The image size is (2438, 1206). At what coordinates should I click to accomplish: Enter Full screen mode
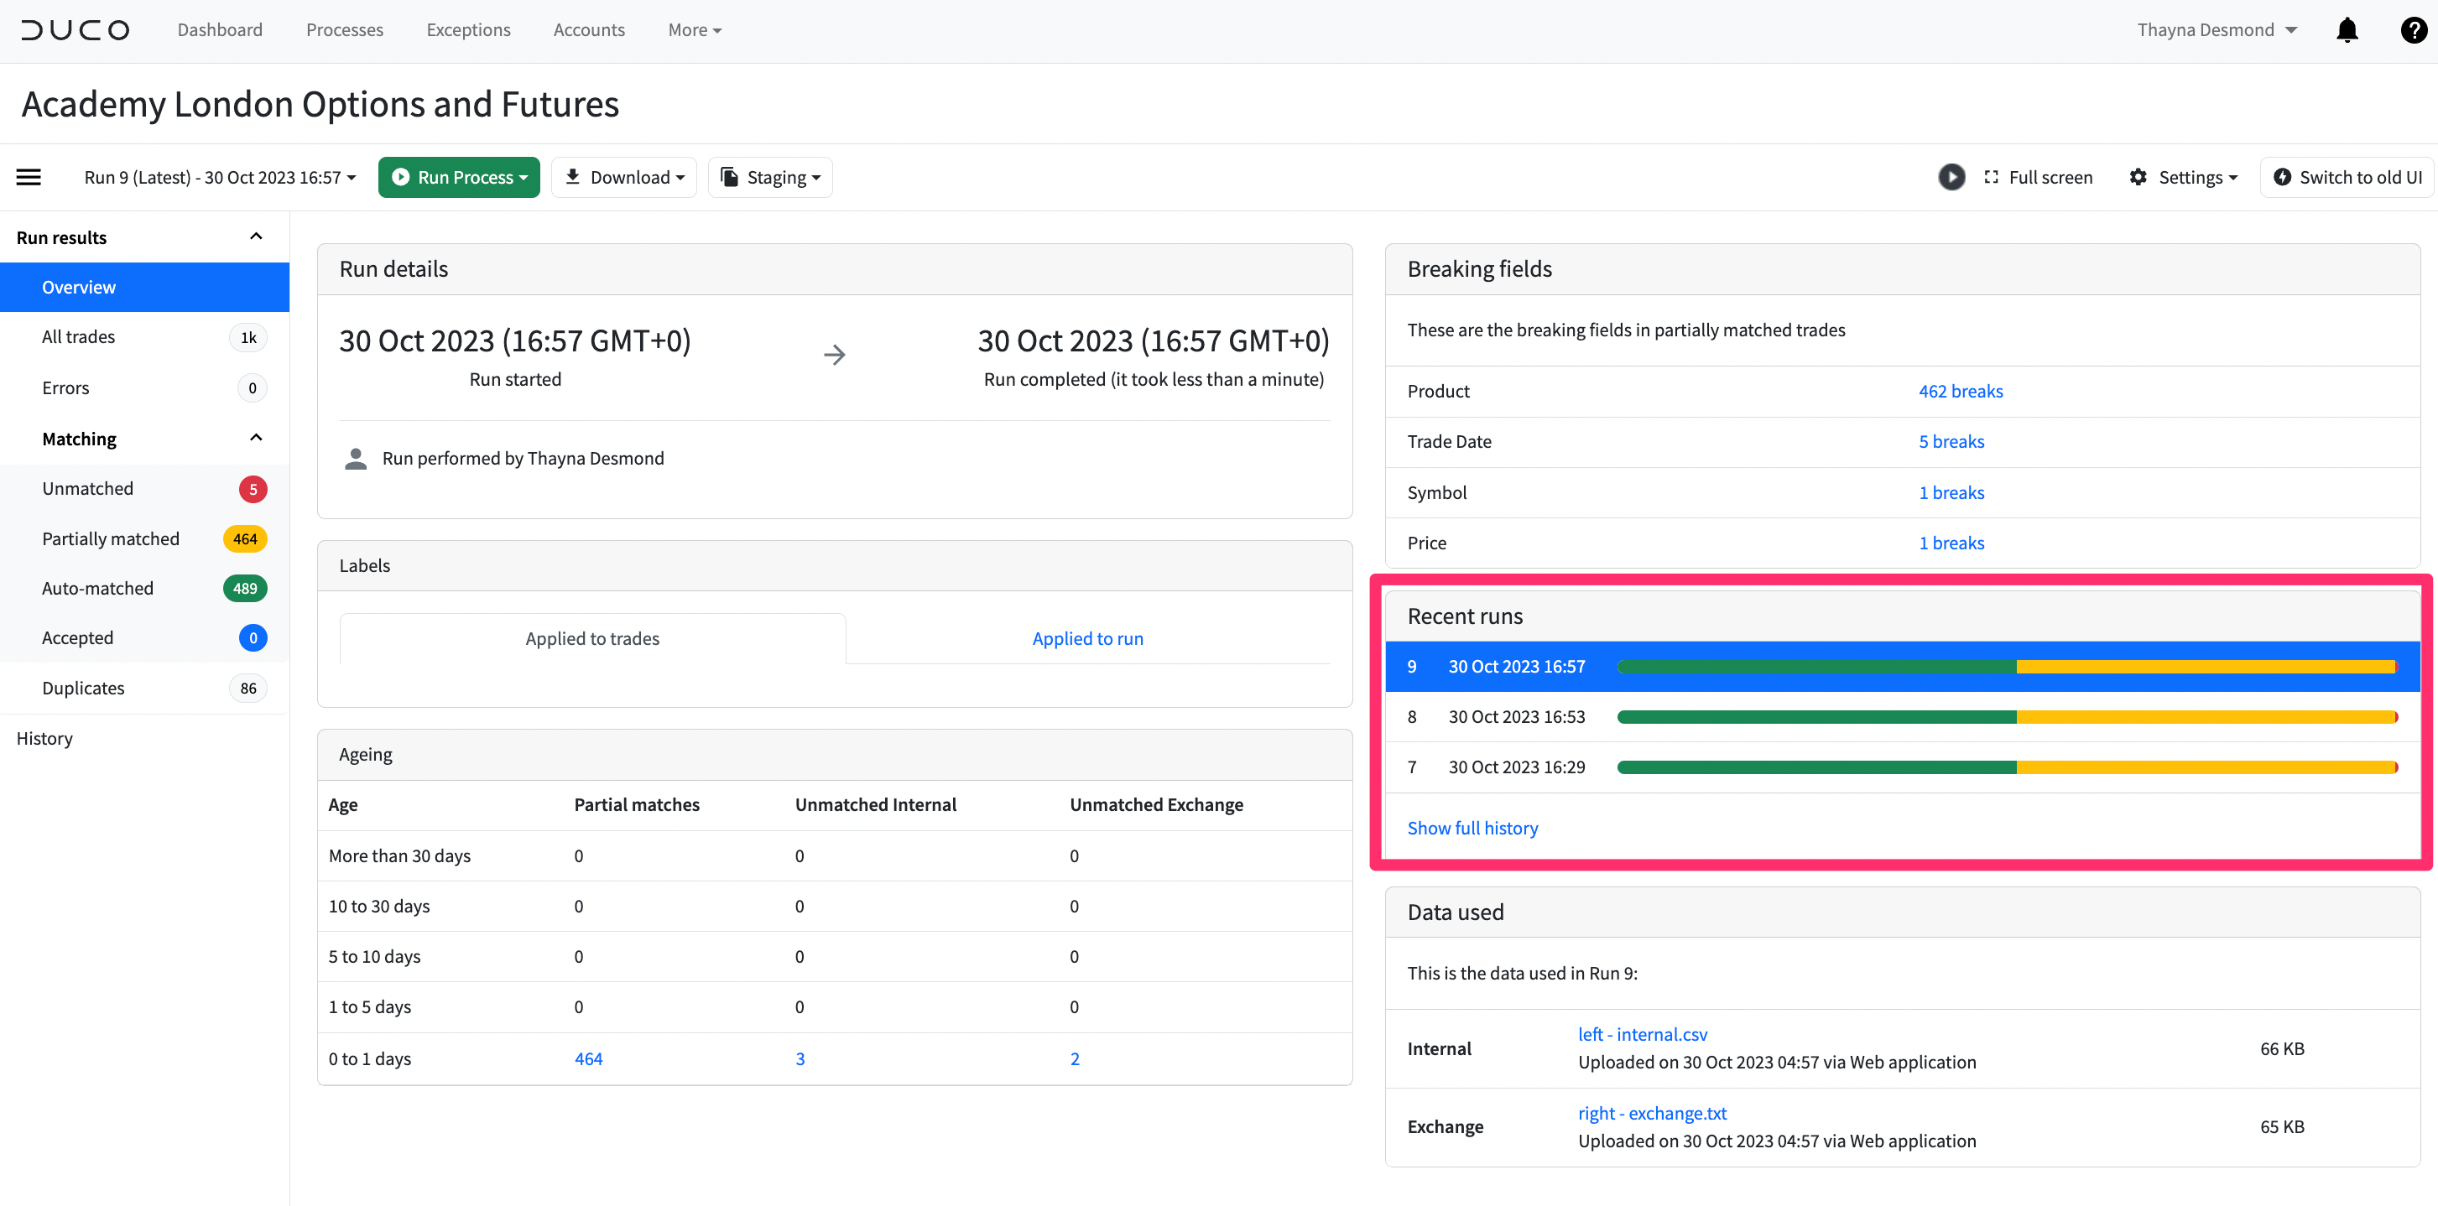2038,177
